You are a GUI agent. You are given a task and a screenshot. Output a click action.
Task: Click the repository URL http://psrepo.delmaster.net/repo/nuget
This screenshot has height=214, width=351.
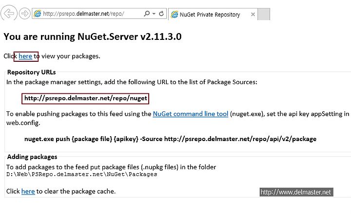coord(85,98)
